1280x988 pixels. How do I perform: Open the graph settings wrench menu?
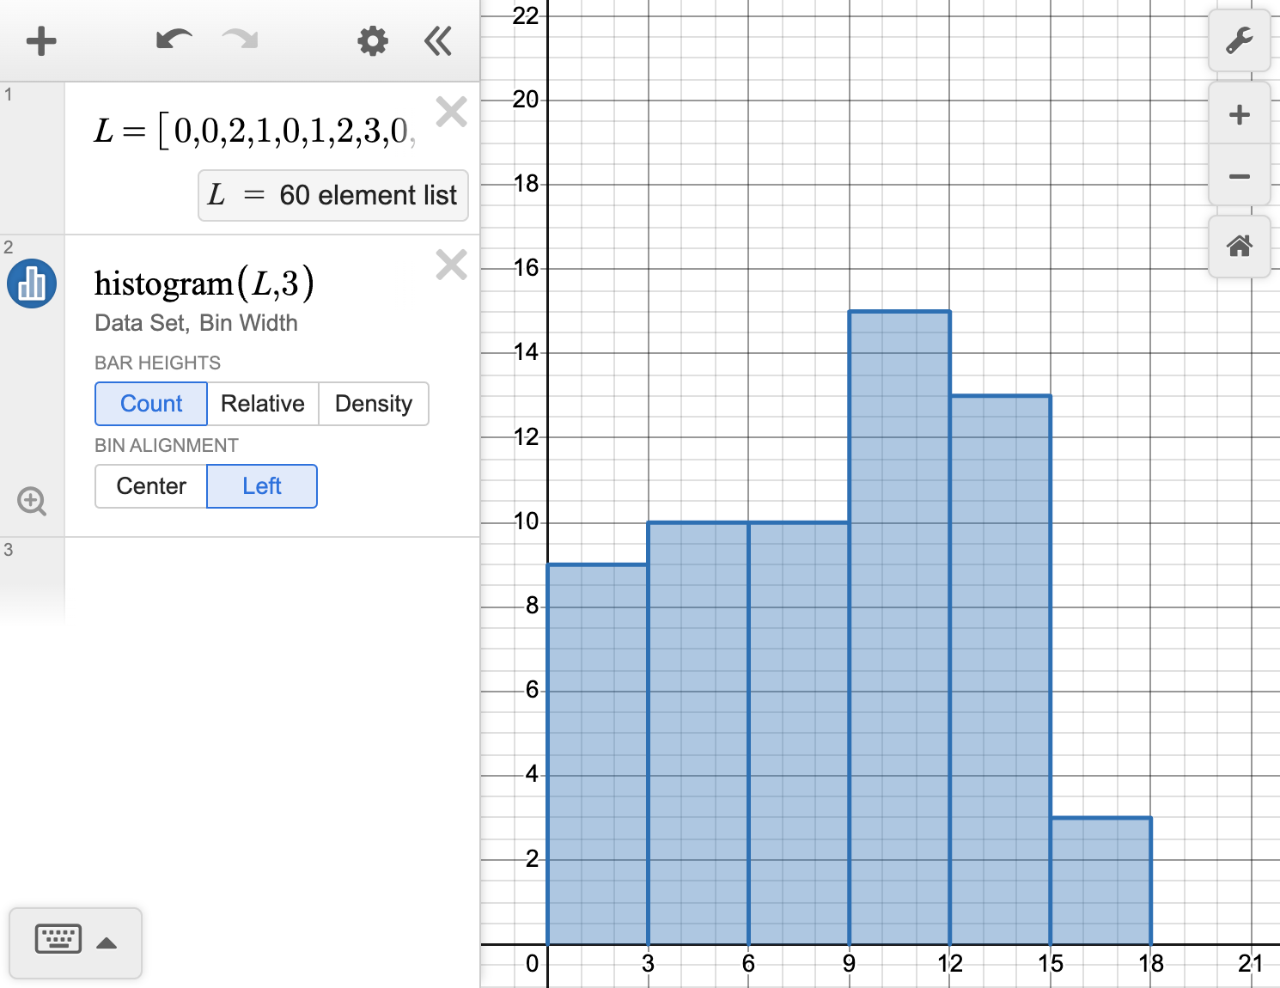point(1240,40)
